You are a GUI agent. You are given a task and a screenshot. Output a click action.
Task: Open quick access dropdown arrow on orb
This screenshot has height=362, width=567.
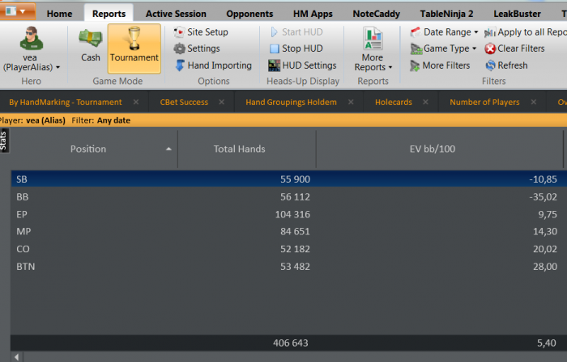[23, 11]
